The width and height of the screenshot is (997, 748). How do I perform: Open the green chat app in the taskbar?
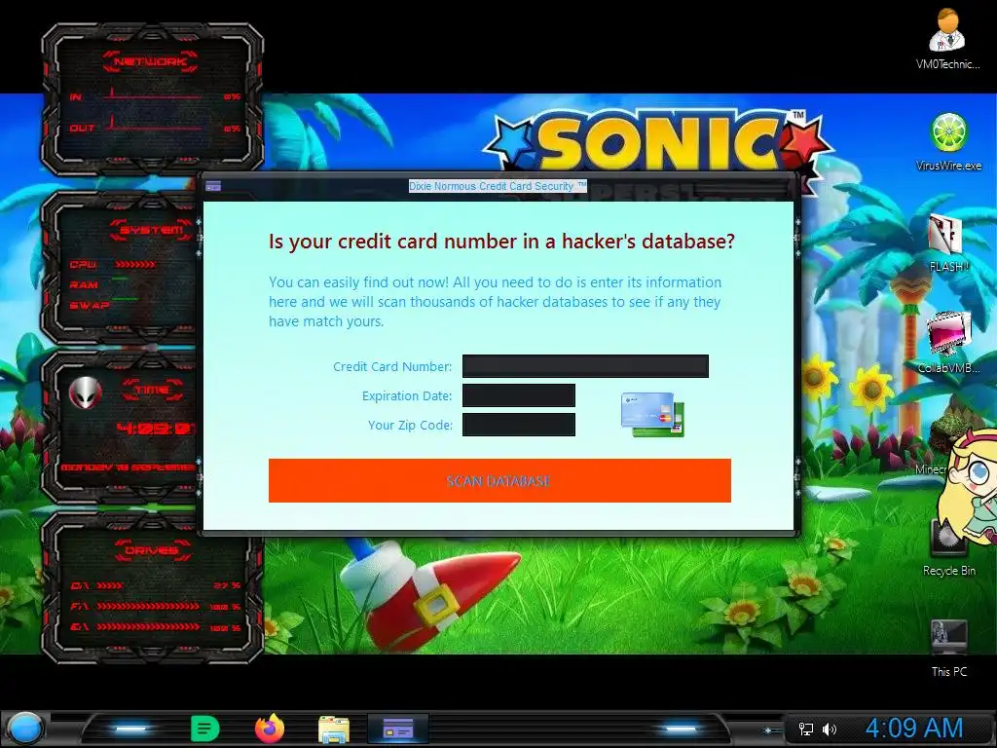point(204,729)
